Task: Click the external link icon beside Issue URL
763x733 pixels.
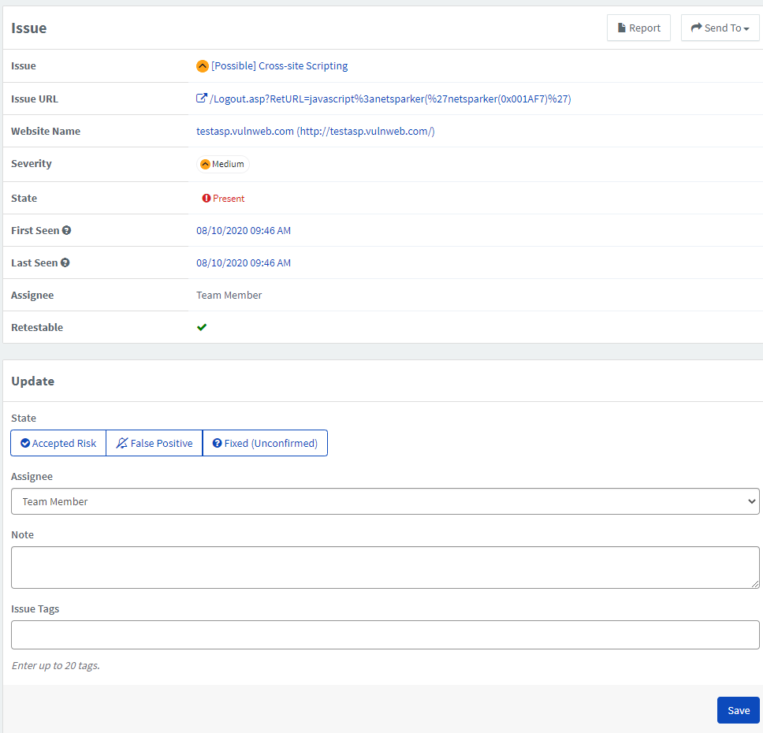Action: (x=202, y=99)
